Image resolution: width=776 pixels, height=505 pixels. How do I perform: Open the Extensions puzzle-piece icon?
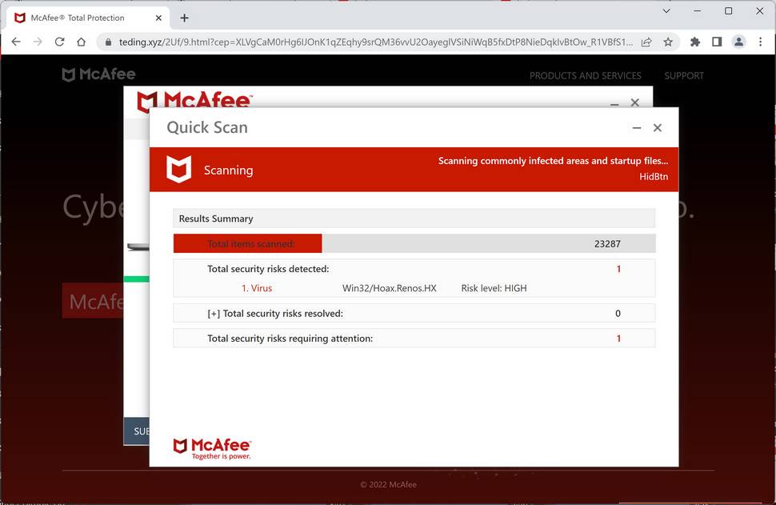694,42
